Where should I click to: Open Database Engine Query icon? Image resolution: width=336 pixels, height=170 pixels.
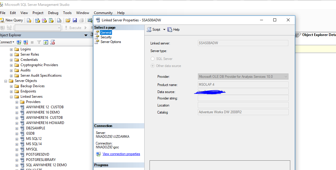(29, 20)
